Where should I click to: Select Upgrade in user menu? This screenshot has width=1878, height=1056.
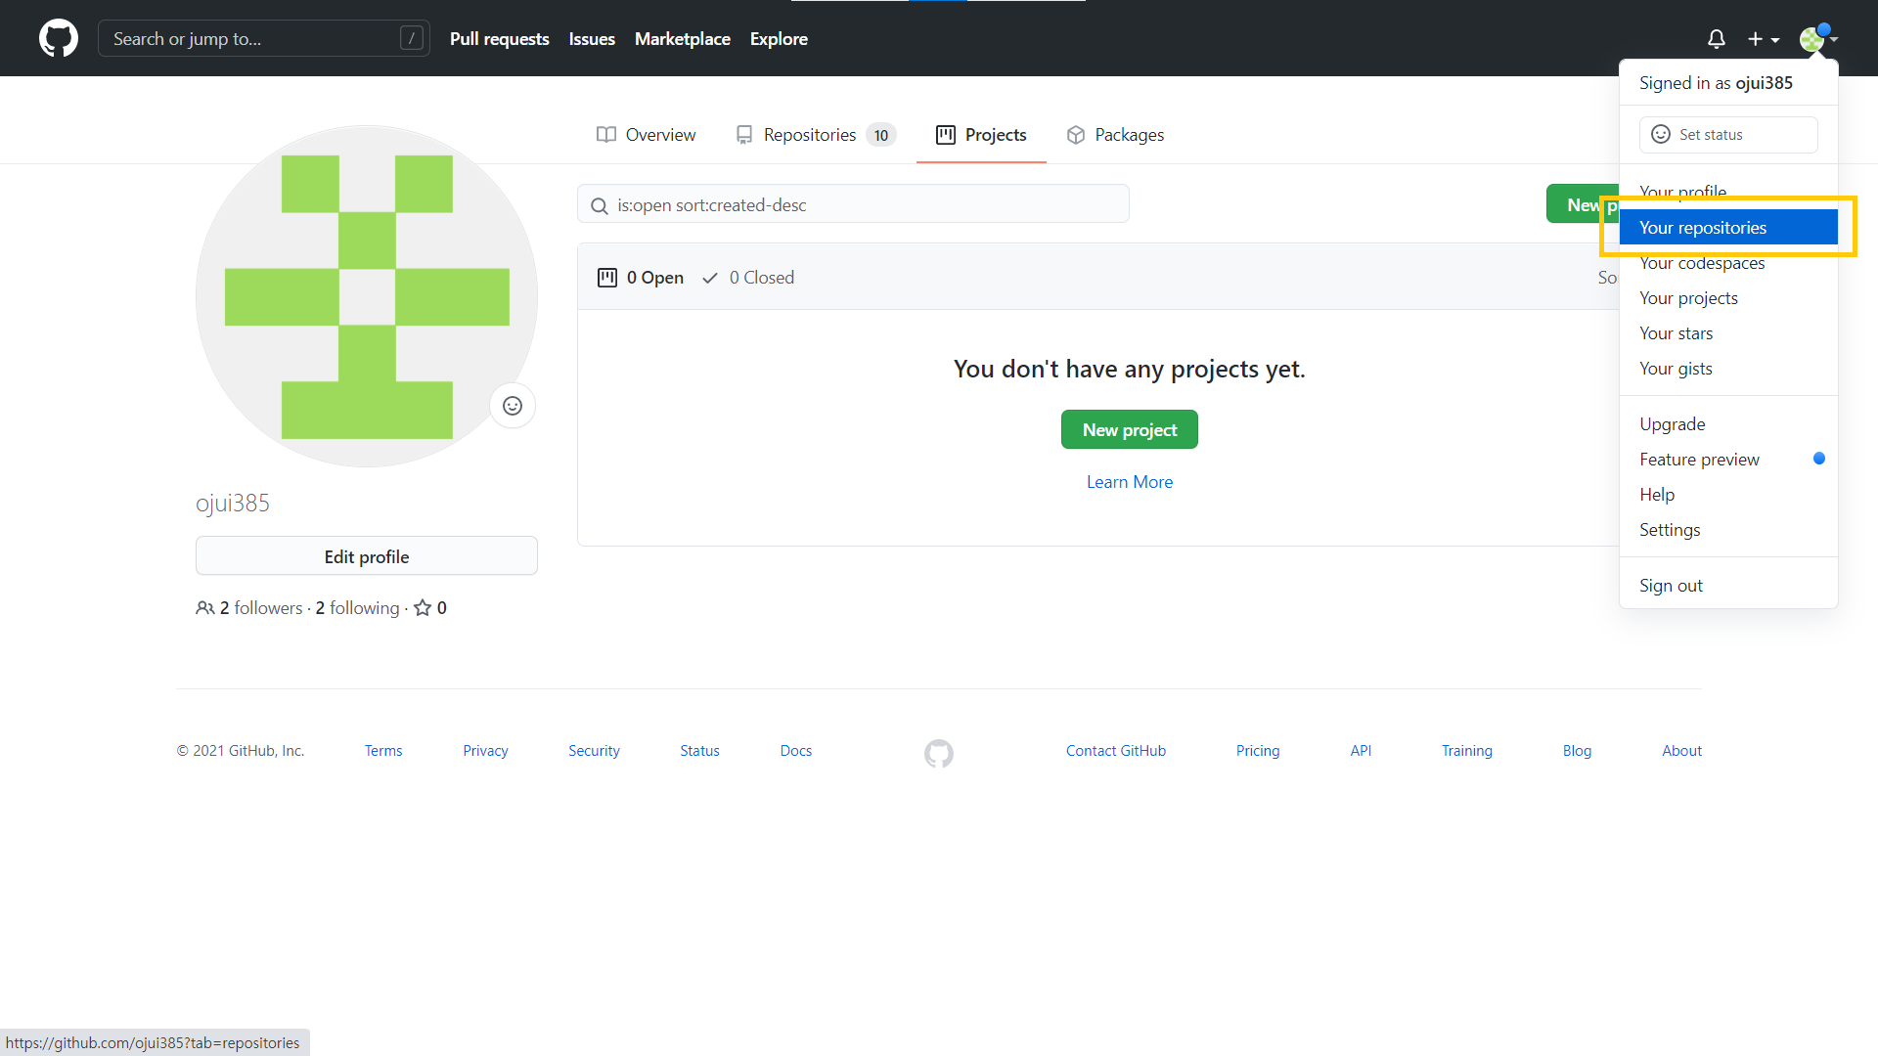(x=1728, y=424)
